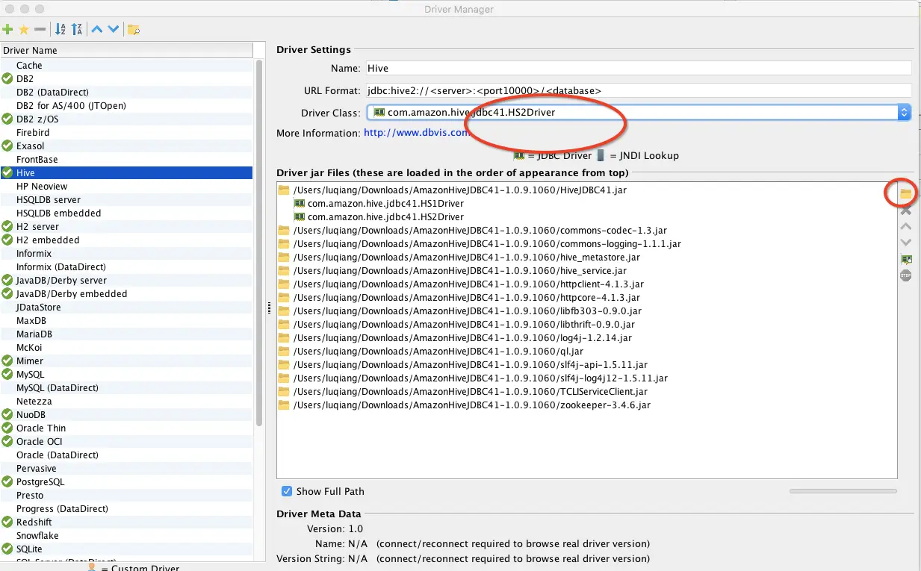
Task: Toggle the Show Full Path checkbox
Action: click(x=286, y=491)
